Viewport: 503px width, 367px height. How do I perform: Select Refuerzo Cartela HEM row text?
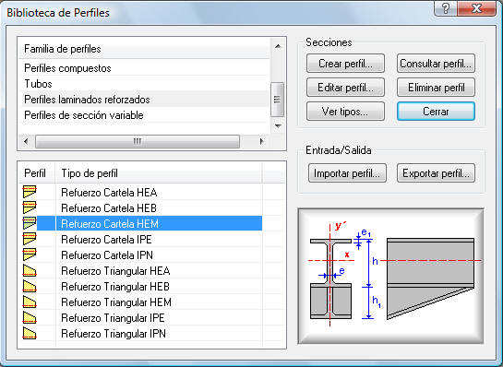pos(110,224)
